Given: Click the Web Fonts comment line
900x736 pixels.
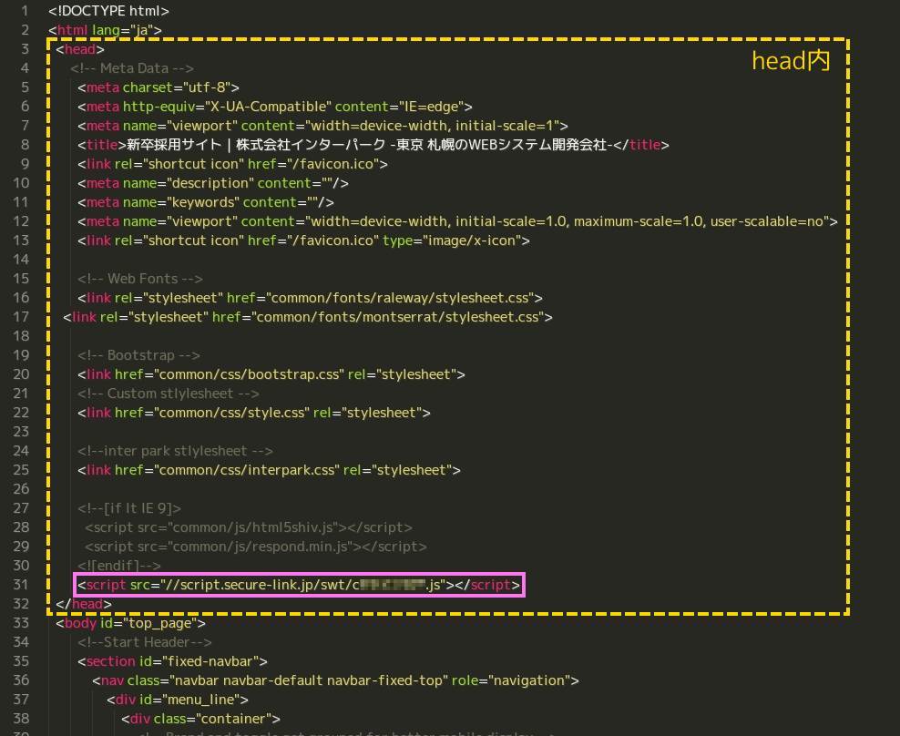Looking at the screenshot, I should pos(140,279).
